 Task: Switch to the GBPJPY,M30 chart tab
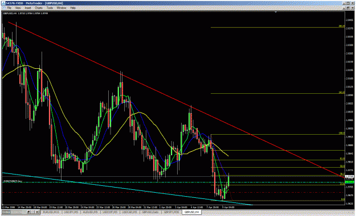pos(171,212)
